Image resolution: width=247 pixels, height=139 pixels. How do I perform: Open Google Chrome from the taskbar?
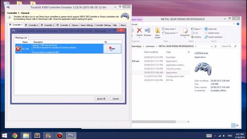click(15, 136)
